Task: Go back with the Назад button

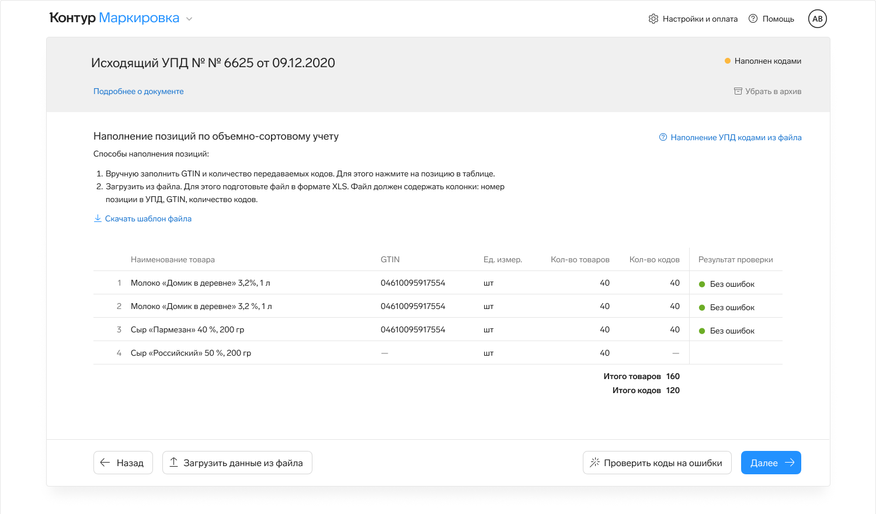Action: (123, 463)
